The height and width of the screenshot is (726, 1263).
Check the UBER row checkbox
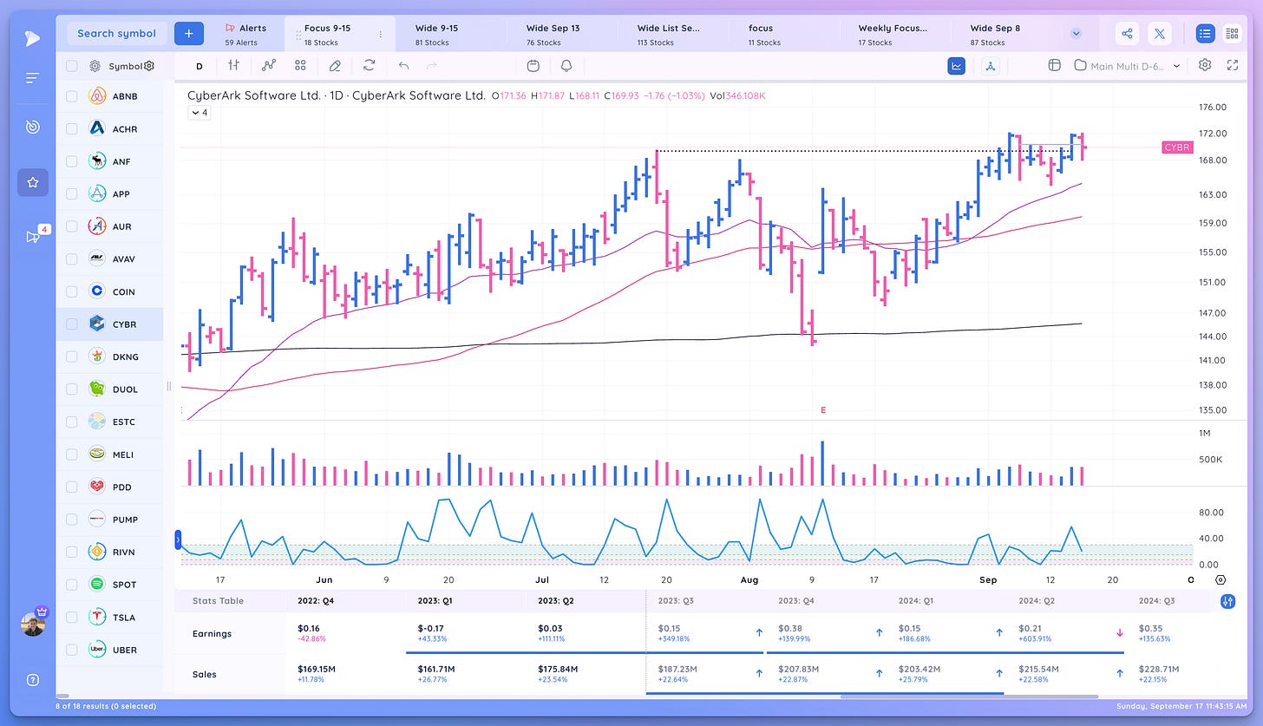71,650
